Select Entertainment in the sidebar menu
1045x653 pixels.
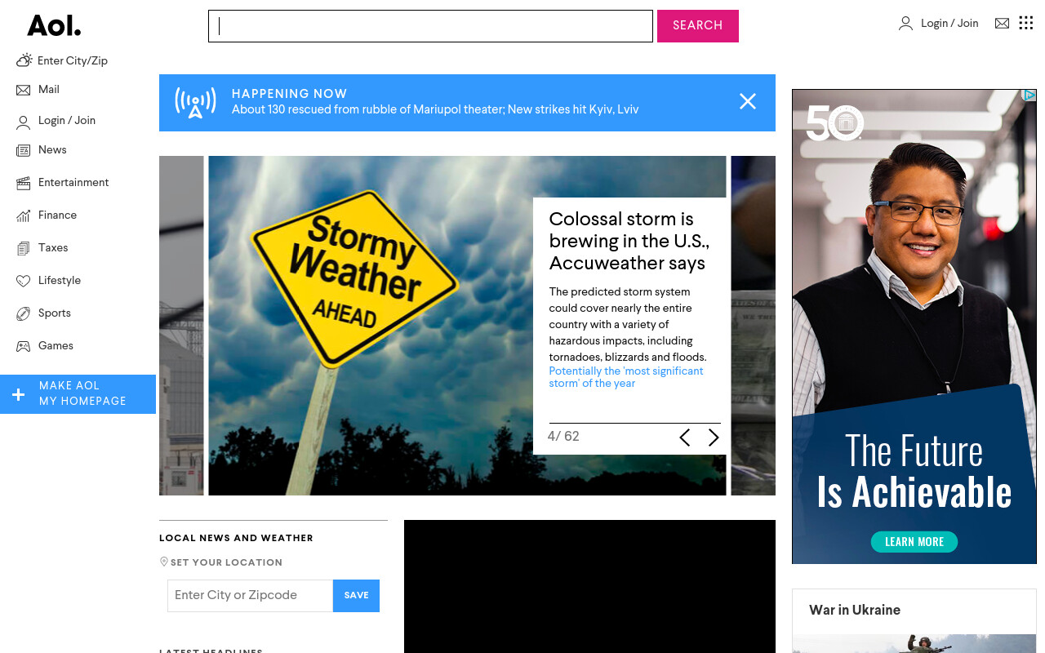pyautogui.click(x=63, y=183)
